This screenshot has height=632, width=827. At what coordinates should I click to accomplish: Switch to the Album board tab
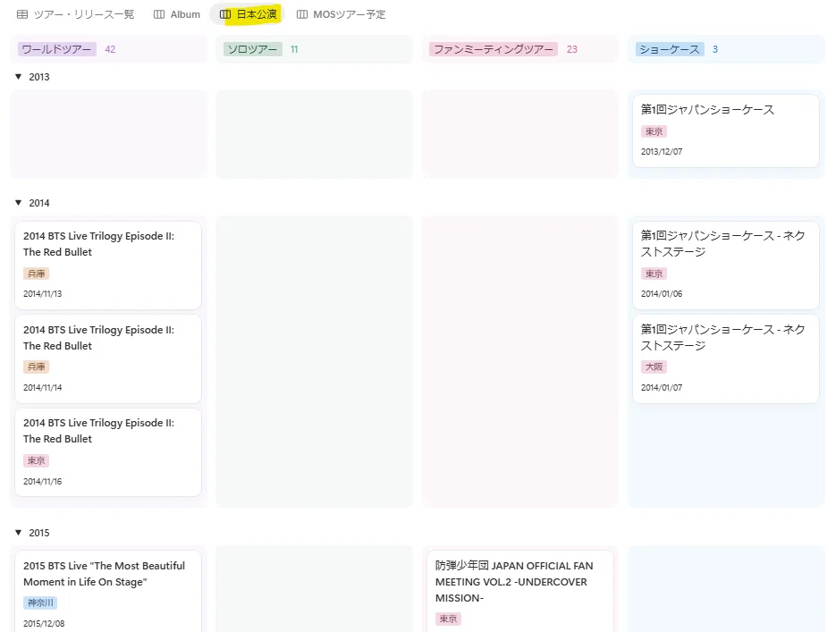point(177,14)
